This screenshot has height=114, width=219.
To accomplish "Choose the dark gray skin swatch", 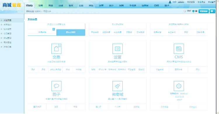I will (x=196, y=11).
